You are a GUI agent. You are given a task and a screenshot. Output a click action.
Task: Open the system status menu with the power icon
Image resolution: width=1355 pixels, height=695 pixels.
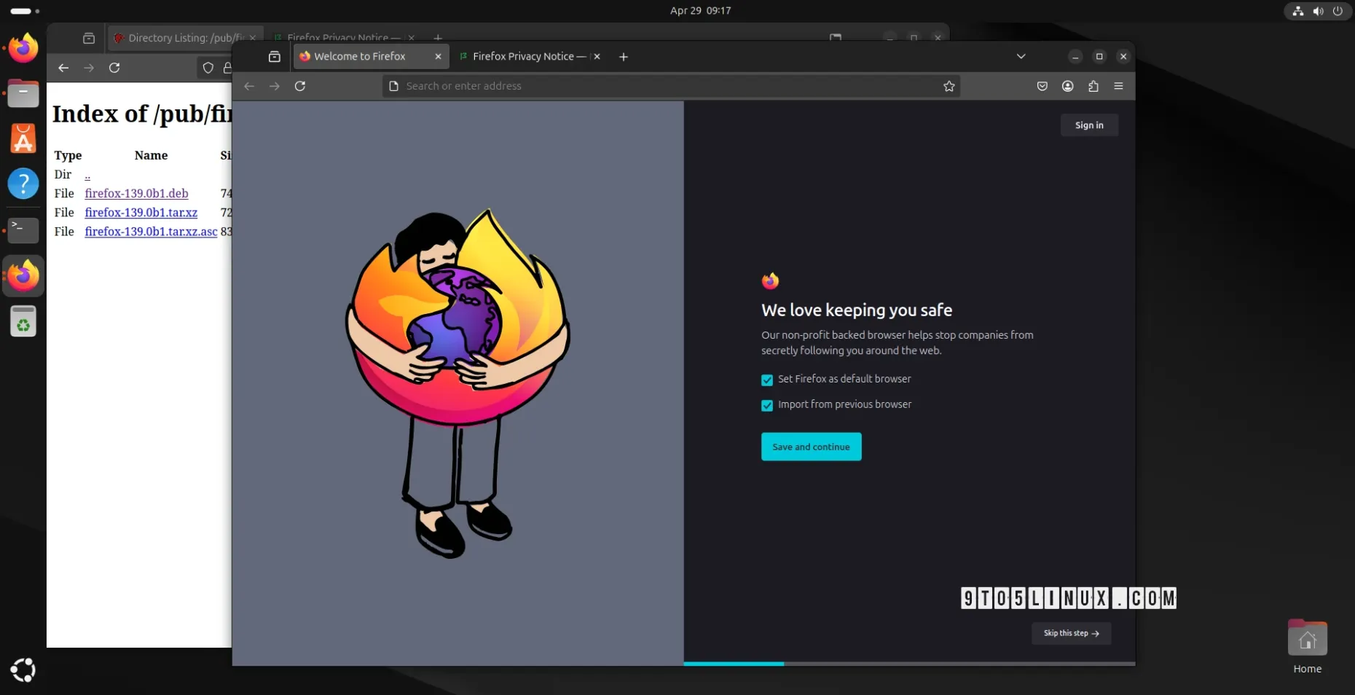(1318, 11)
